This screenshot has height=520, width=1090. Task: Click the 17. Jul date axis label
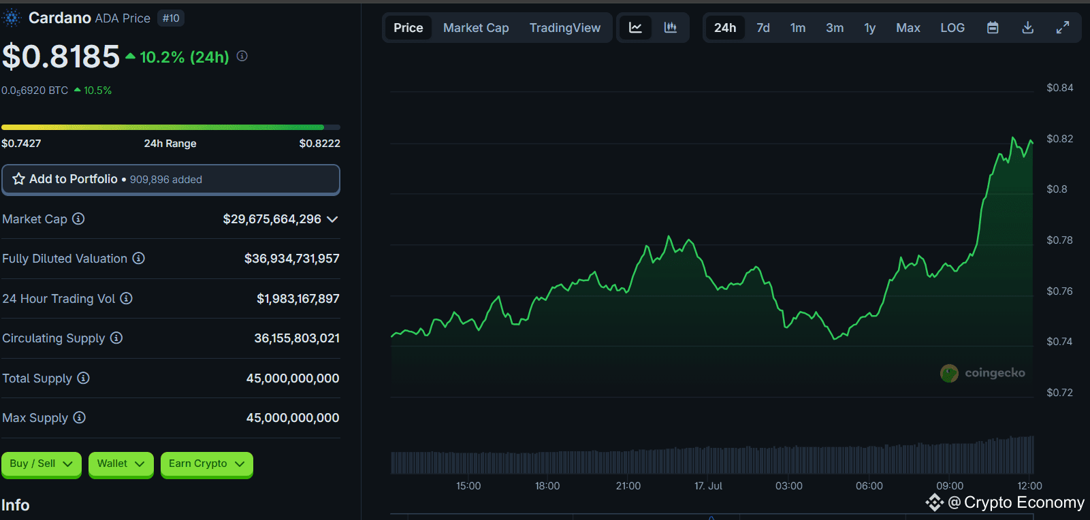coord(708,486)
